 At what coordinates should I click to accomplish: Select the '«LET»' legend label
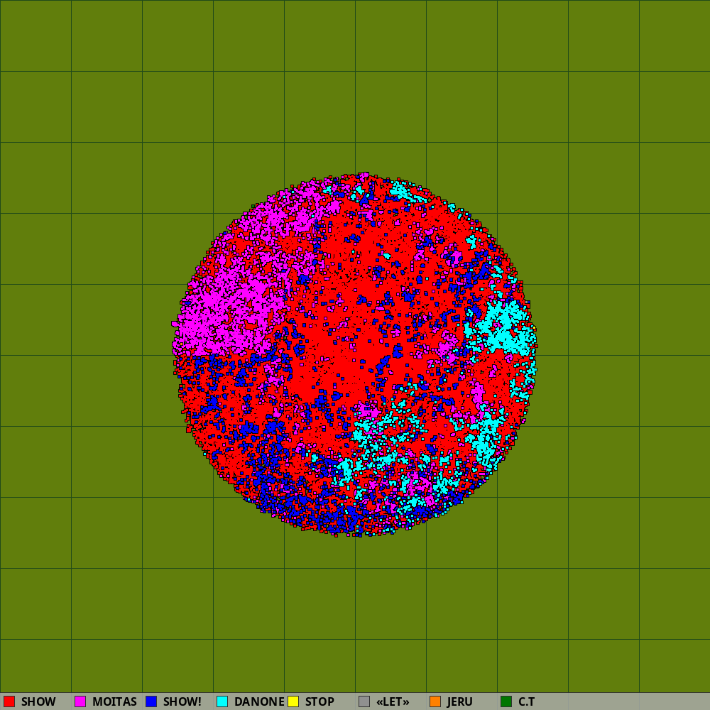click(393, 702)
